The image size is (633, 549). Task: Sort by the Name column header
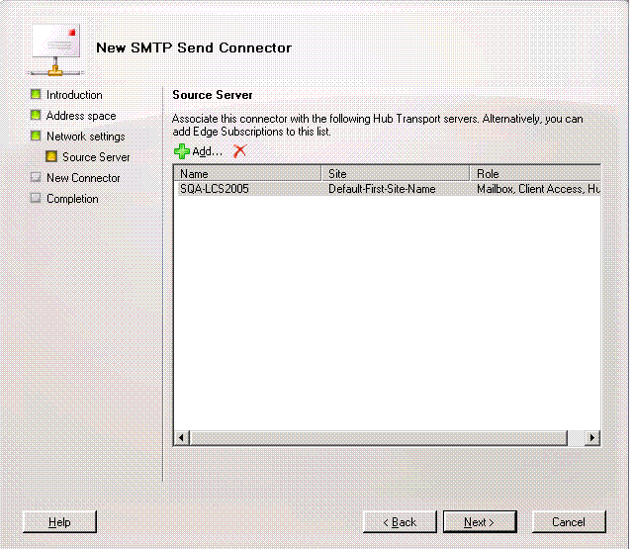pyautogui.click(x=247, y=173)
